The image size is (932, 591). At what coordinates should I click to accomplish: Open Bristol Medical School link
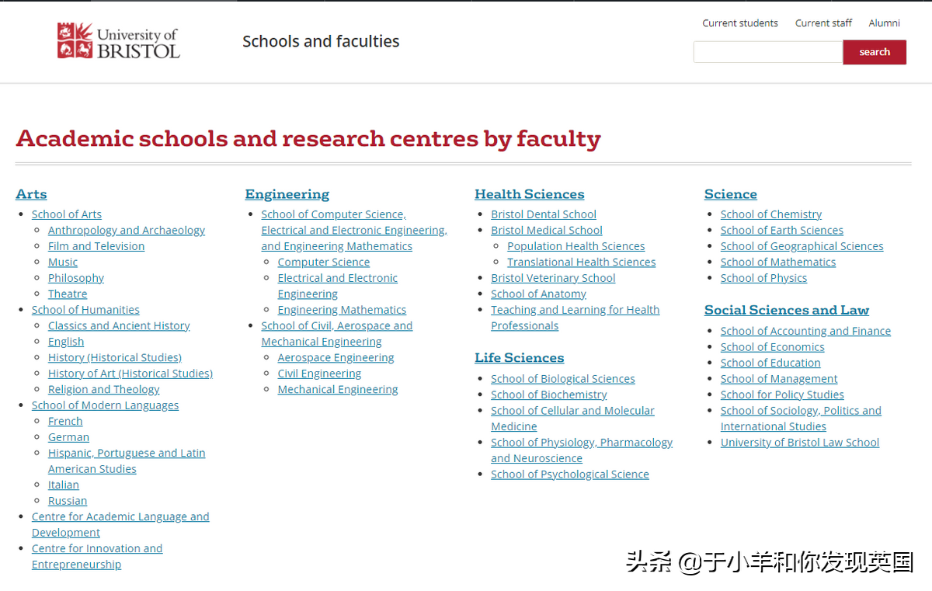547,230
